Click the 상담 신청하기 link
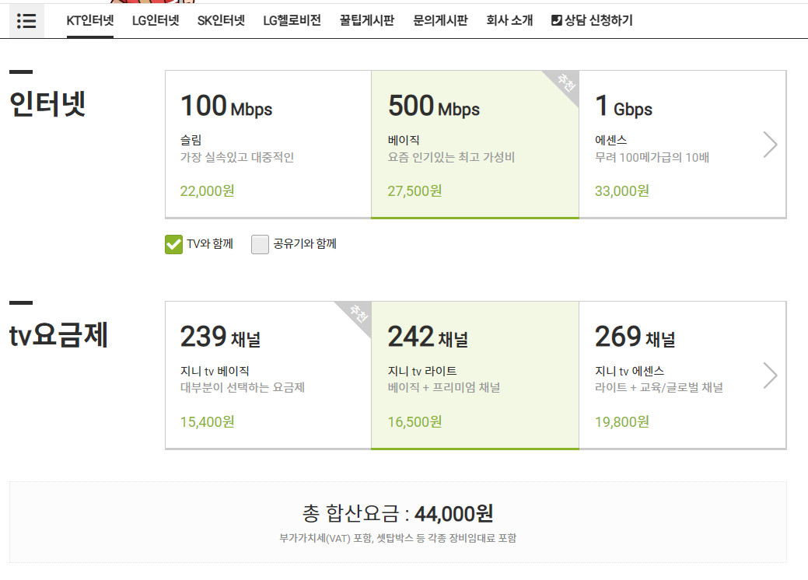This screenshot has height=580, width=808. [x=592, y=21]
